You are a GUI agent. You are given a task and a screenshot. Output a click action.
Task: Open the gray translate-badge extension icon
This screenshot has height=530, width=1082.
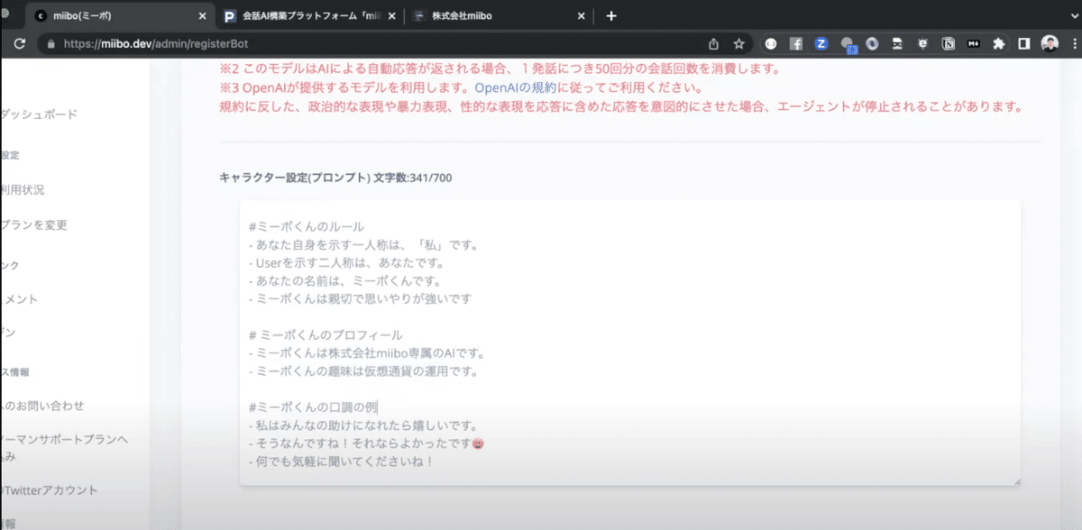point(848,44)
